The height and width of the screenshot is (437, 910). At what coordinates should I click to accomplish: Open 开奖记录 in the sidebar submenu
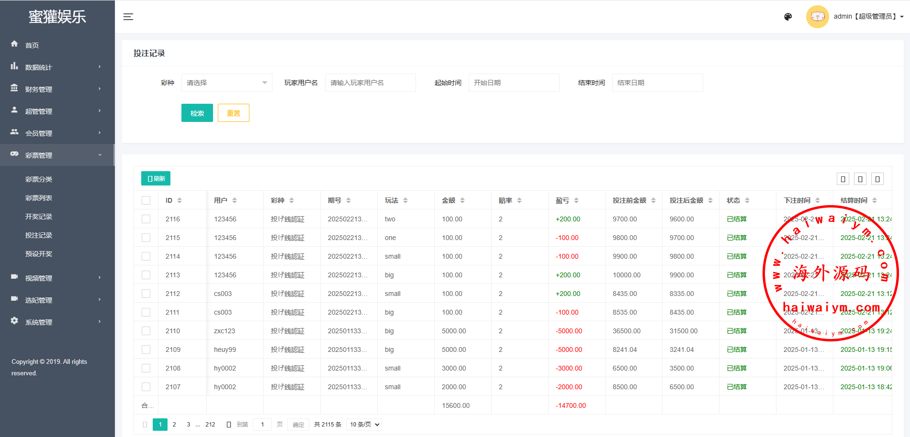coord(39,217)
